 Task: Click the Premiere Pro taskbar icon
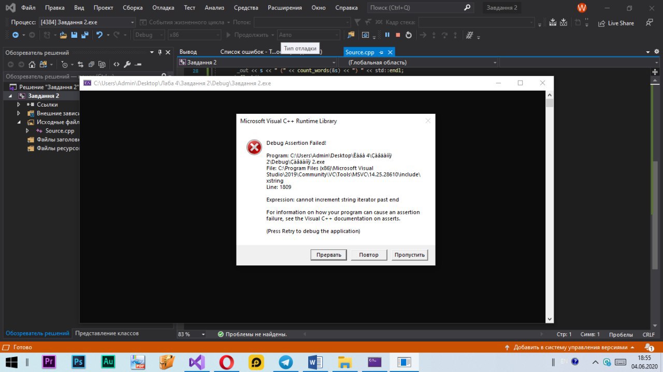pyautogui.click(x=49, y=362)
